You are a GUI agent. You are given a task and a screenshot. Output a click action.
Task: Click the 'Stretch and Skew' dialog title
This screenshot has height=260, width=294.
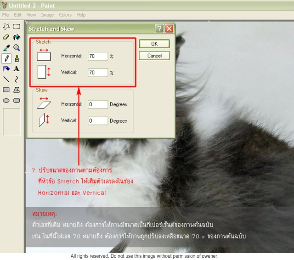point(52,29)
